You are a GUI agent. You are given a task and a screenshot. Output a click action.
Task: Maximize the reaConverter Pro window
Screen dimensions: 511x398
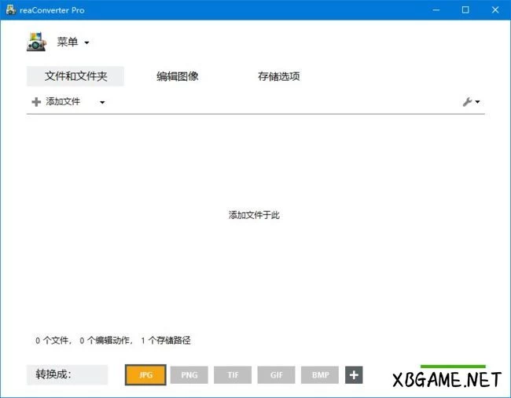pos(465,9)
